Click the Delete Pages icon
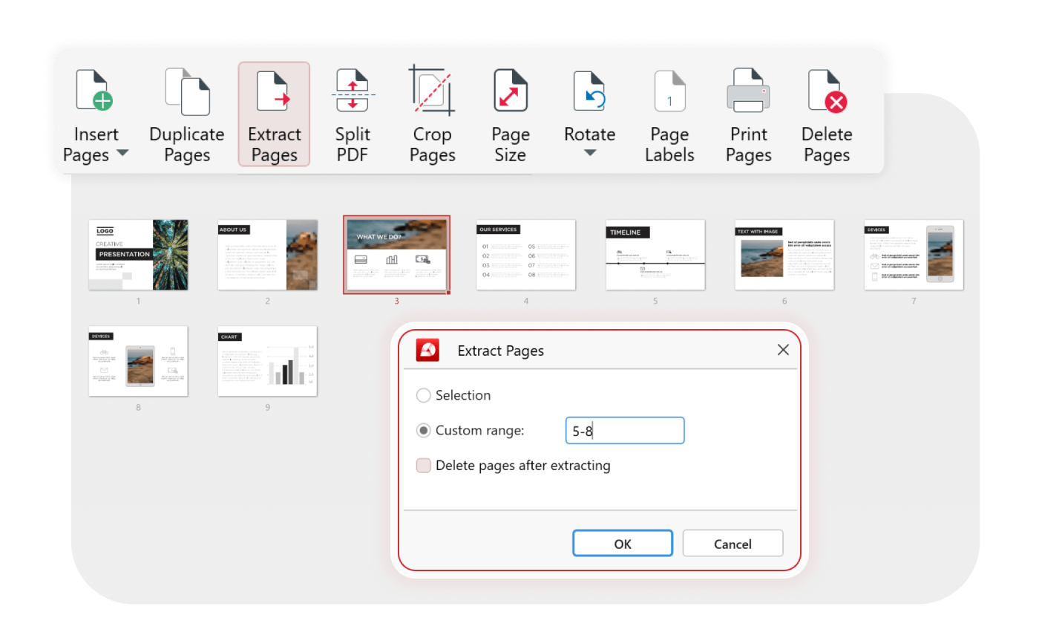The image size is (1039, 641). coord(827,93)
